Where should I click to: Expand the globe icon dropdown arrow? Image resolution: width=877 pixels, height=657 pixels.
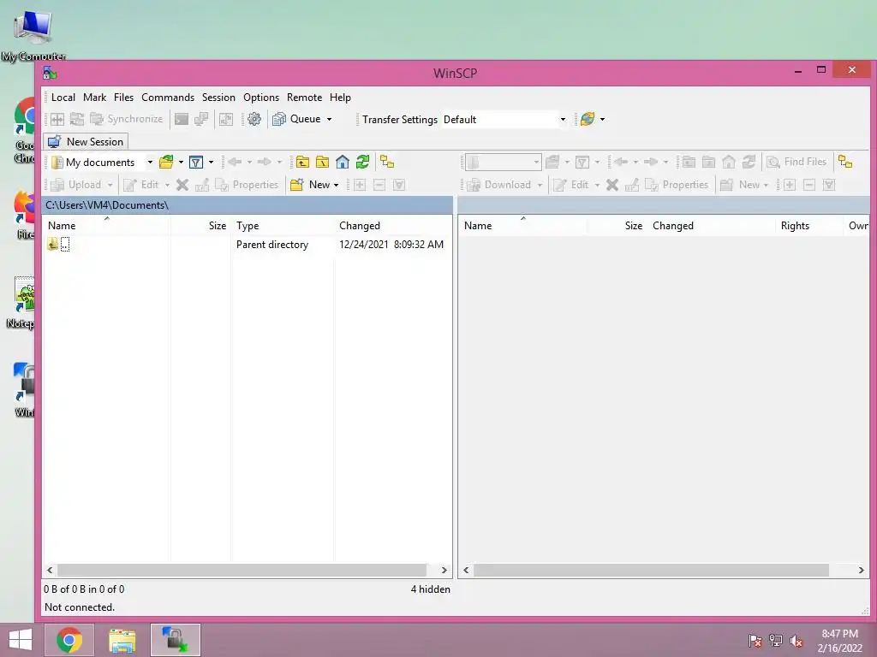pyautogui.click(x=602, y=119)
